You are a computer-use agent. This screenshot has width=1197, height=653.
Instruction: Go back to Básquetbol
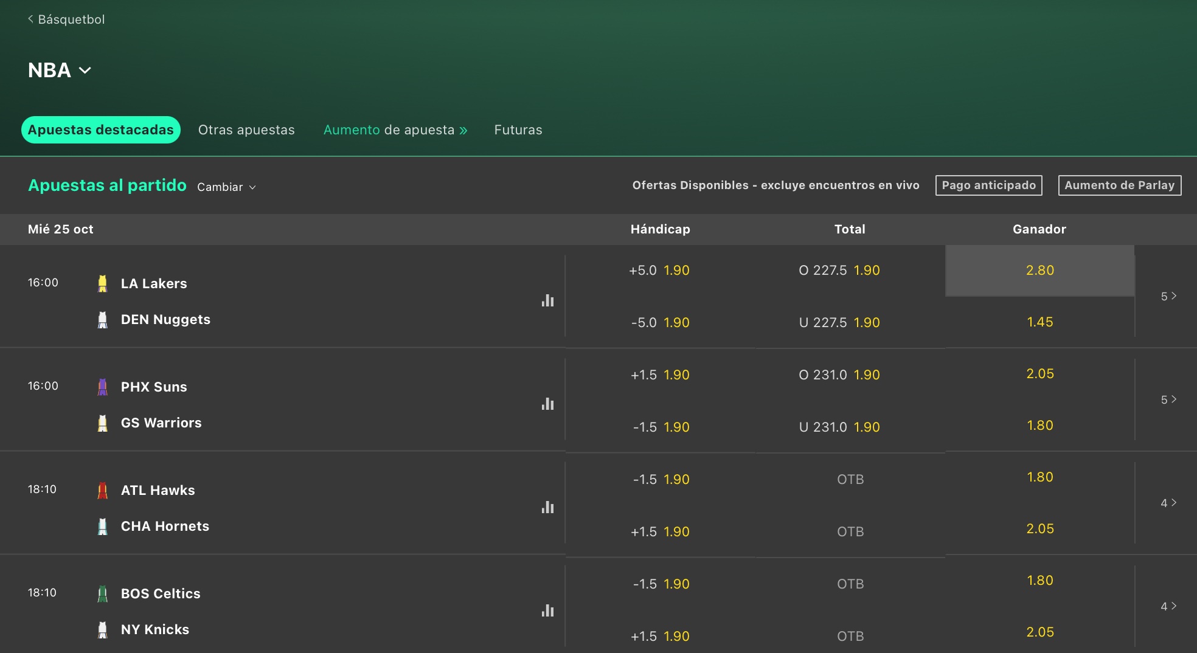pos(66,19)
